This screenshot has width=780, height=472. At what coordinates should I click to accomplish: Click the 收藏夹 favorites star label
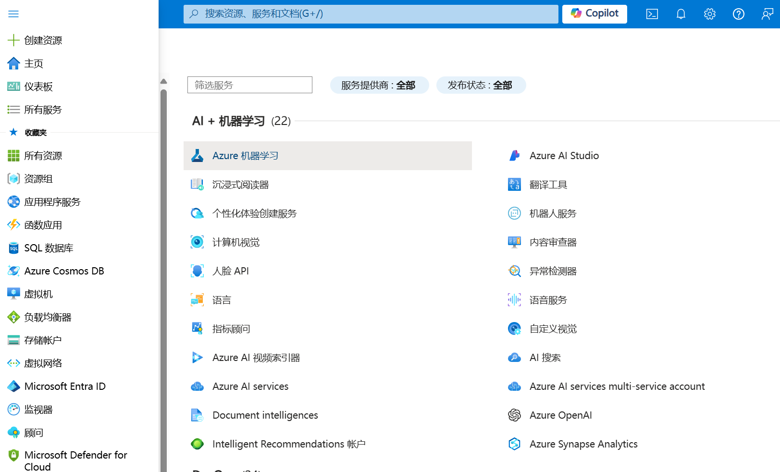pyautogui.click(x=36, y=133)
